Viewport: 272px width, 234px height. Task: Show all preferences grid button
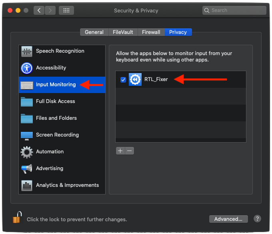pyautogui.click(x=66, y=10)
